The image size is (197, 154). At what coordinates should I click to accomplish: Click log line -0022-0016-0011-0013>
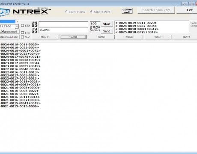coord(19,72)
